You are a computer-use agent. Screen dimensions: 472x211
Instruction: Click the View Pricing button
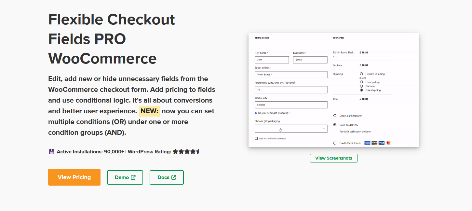74,177
